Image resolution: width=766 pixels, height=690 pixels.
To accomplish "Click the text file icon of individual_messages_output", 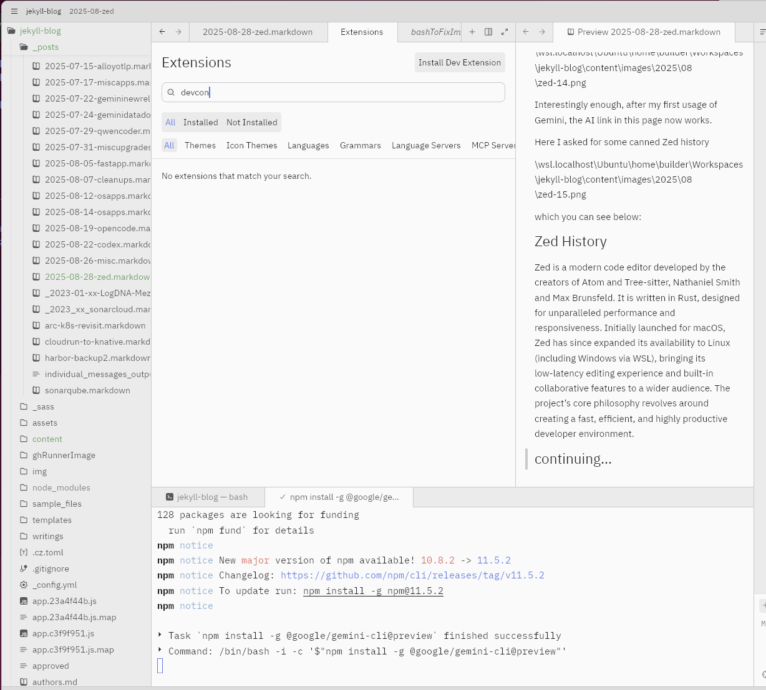I will point(36,374).
